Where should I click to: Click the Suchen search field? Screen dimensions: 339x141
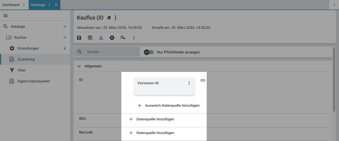(111, 52)
